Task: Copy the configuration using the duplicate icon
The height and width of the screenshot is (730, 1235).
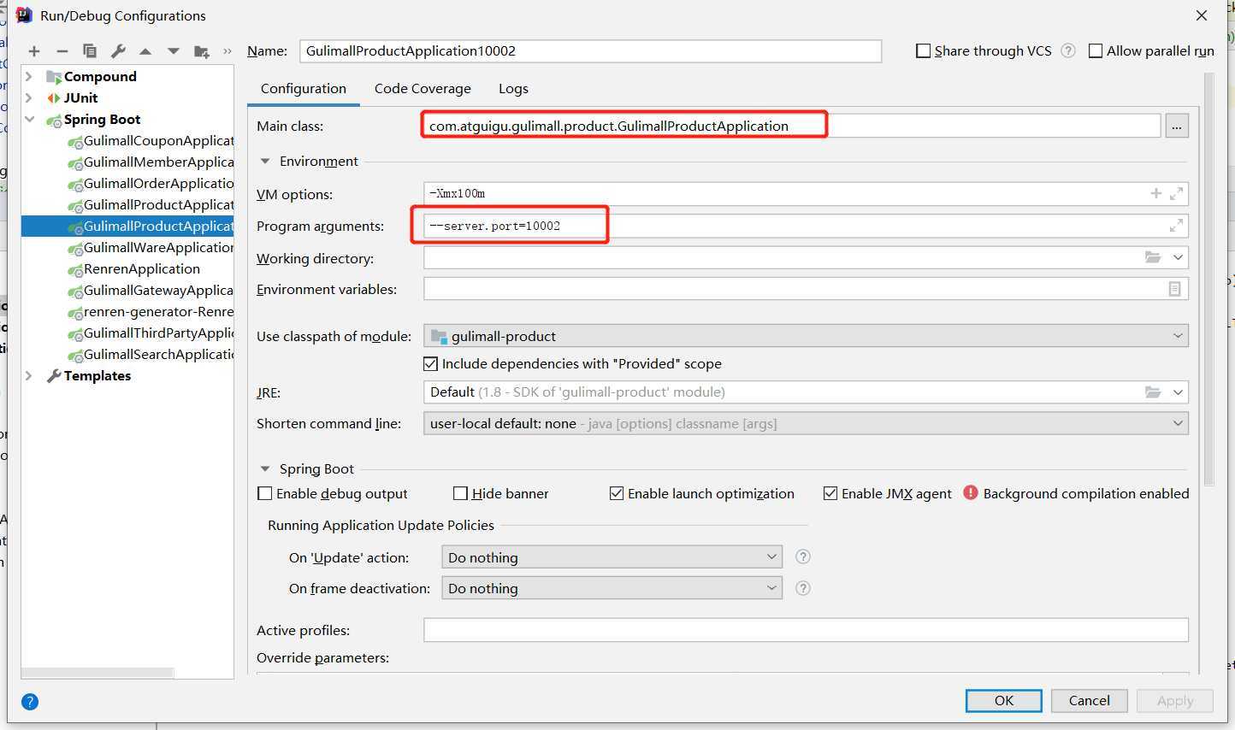Action: pos(90,51)
